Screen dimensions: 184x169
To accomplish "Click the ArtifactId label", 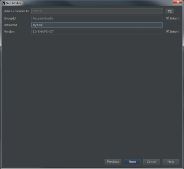I will tap(11, 25).
